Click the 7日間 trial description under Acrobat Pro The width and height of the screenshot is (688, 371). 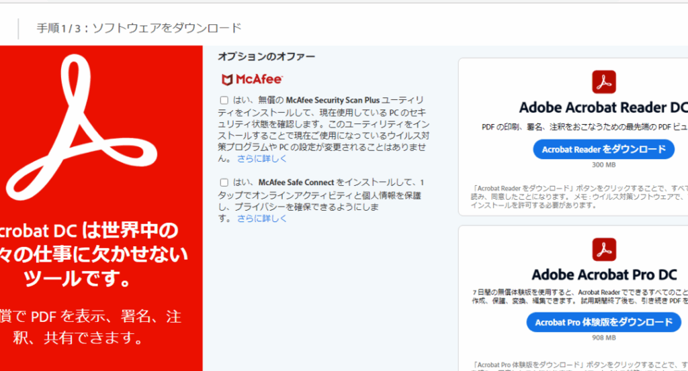[578, 297]
